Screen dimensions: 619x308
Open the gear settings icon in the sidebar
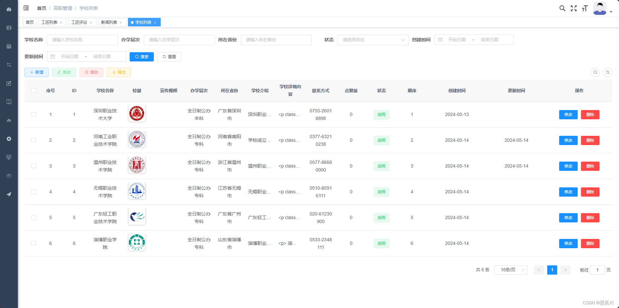9,139
